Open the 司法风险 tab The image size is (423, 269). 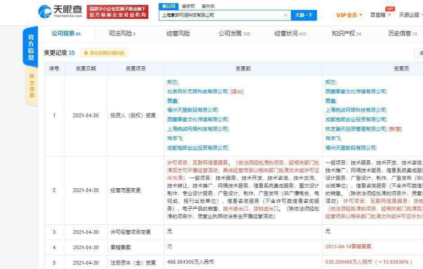click(122, 33)
